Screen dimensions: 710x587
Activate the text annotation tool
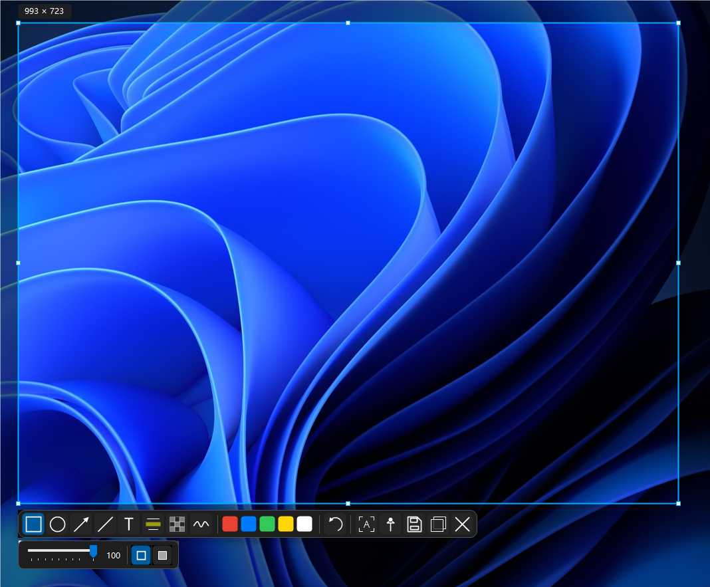(x=129, y=525)
